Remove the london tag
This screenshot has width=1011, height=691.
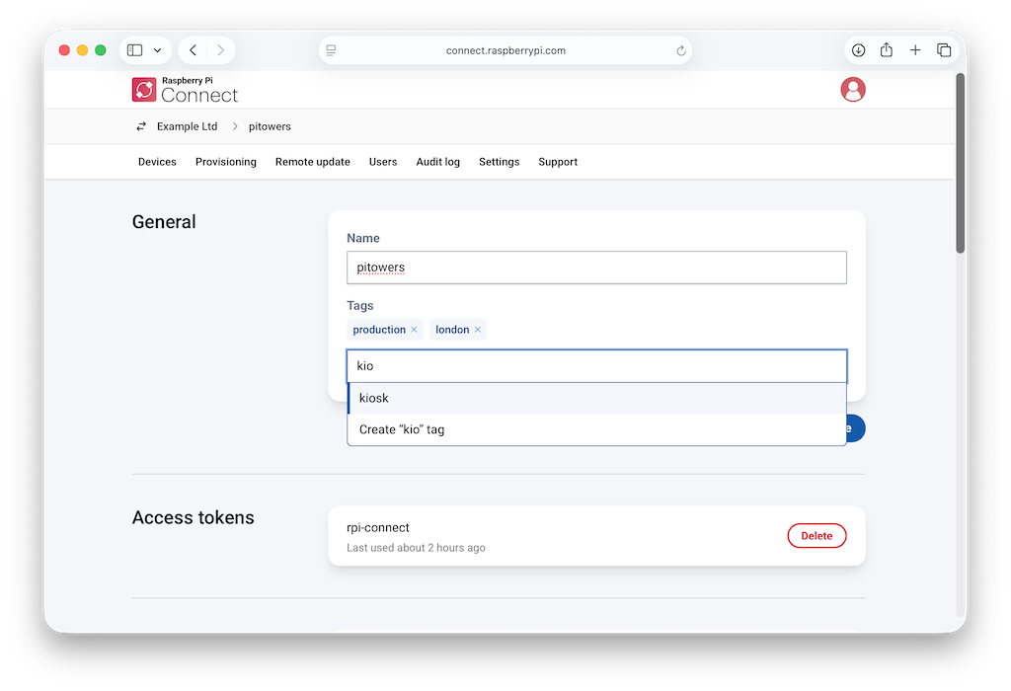pos(478,330)
